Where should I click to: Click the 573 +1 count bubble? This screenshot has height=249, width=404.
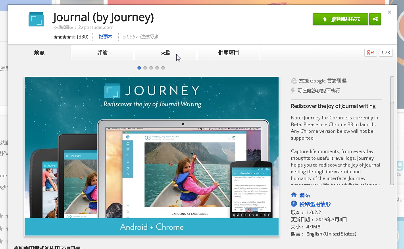coord(385,52)
